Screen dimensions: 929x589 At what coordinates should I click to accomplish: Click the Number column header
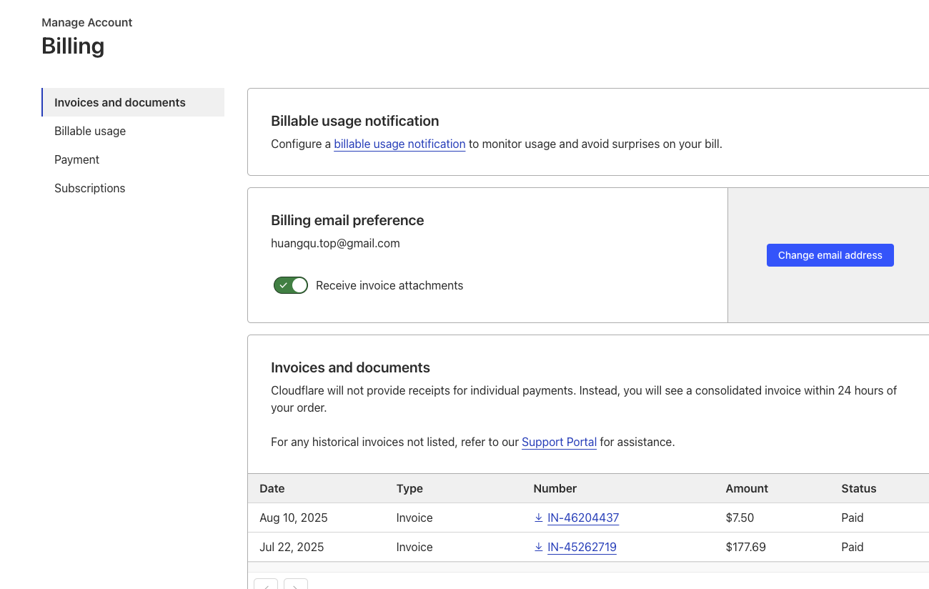point(555,488)
